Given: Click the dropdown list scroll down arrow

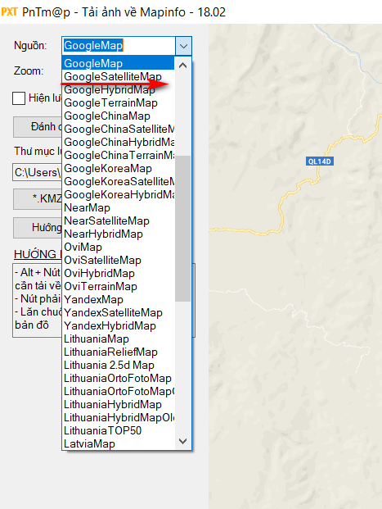Looking at the screenshot, I should [x=182, y=441].
